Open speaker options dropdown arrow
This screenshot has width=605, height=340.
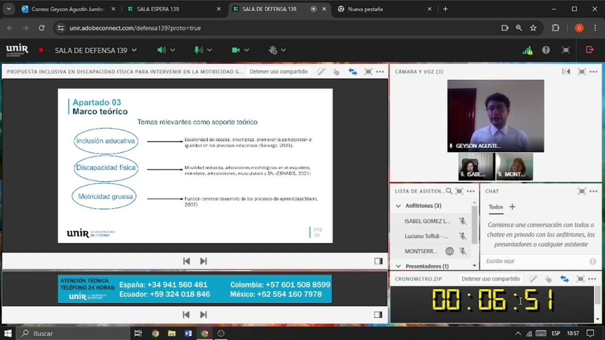[x=173, y=50]
